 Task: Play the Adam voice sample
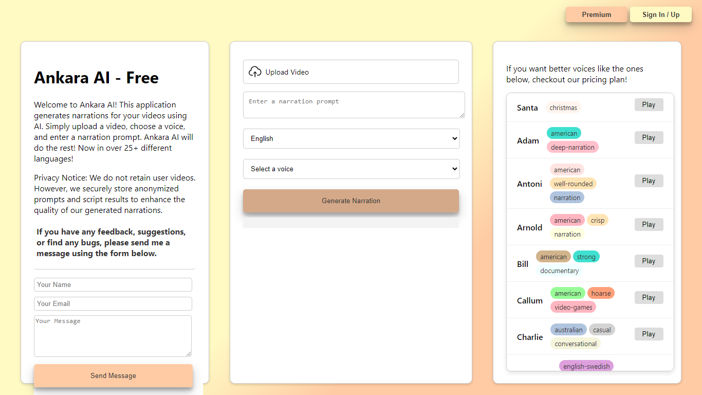[x=649, y=138]
